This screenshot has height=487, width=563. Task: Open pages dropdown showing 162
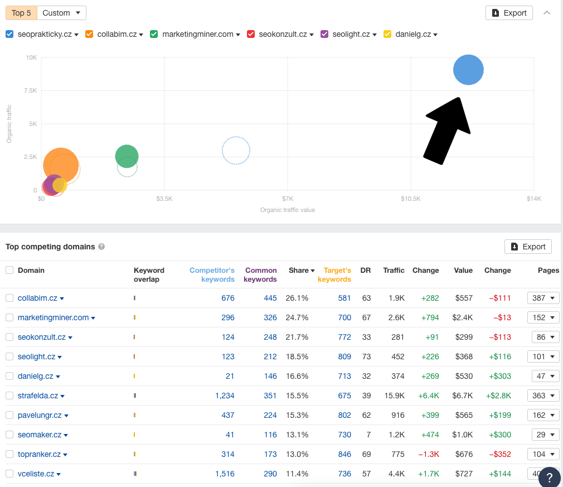(x=543, y=415)
